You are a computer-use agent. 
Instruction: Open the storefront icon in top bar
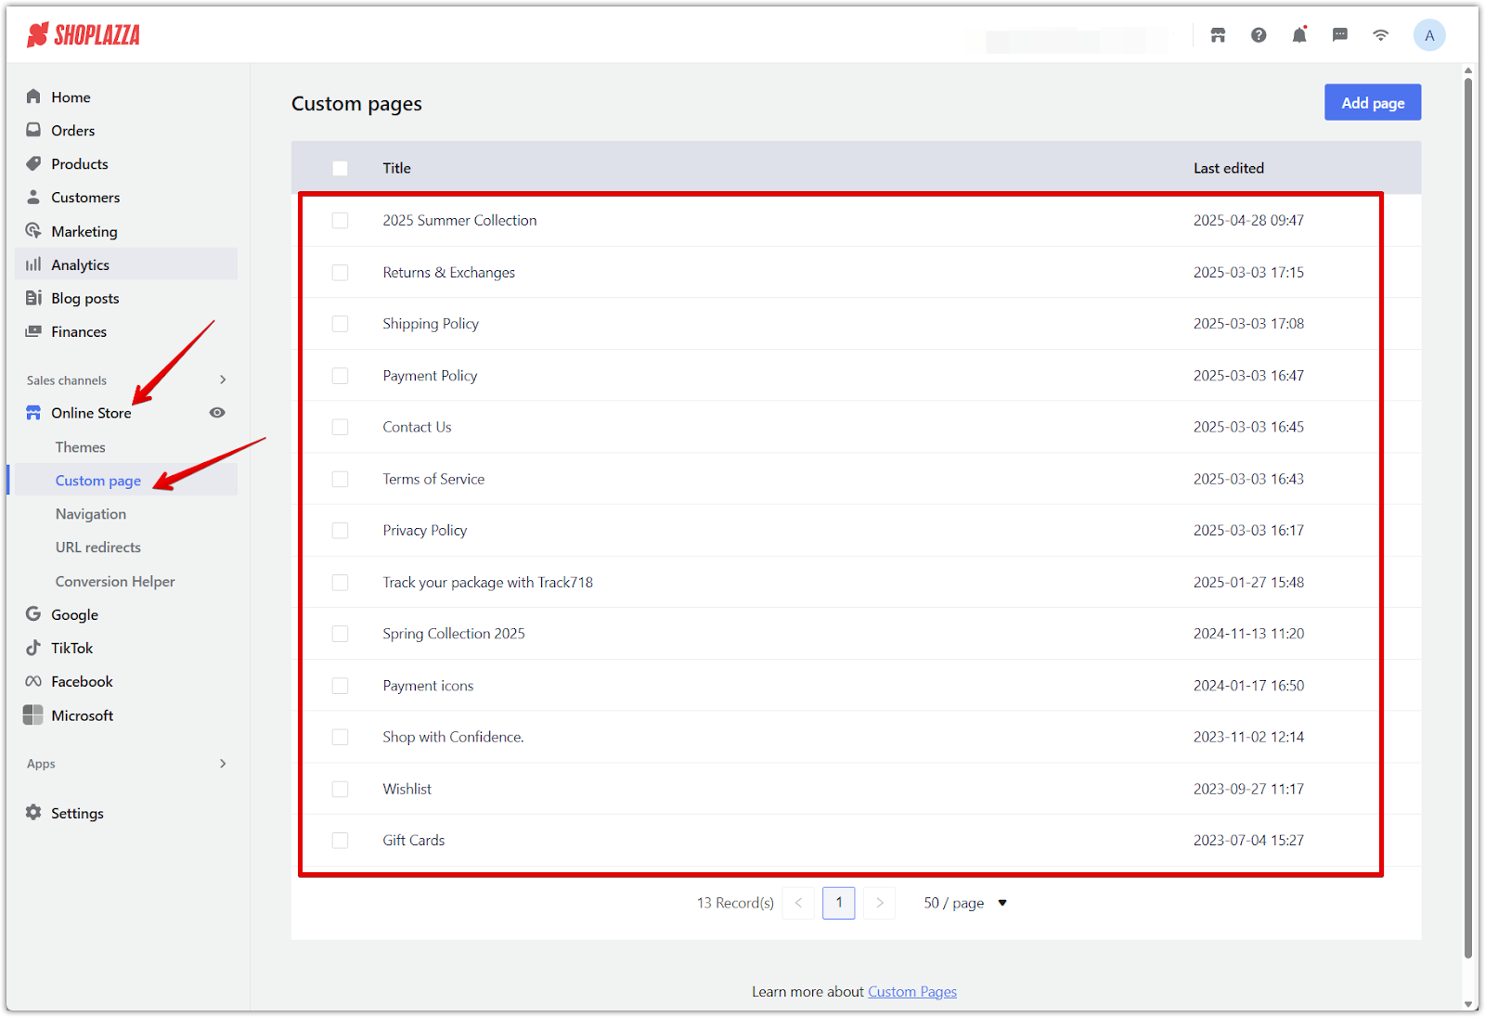[1218, 35]
